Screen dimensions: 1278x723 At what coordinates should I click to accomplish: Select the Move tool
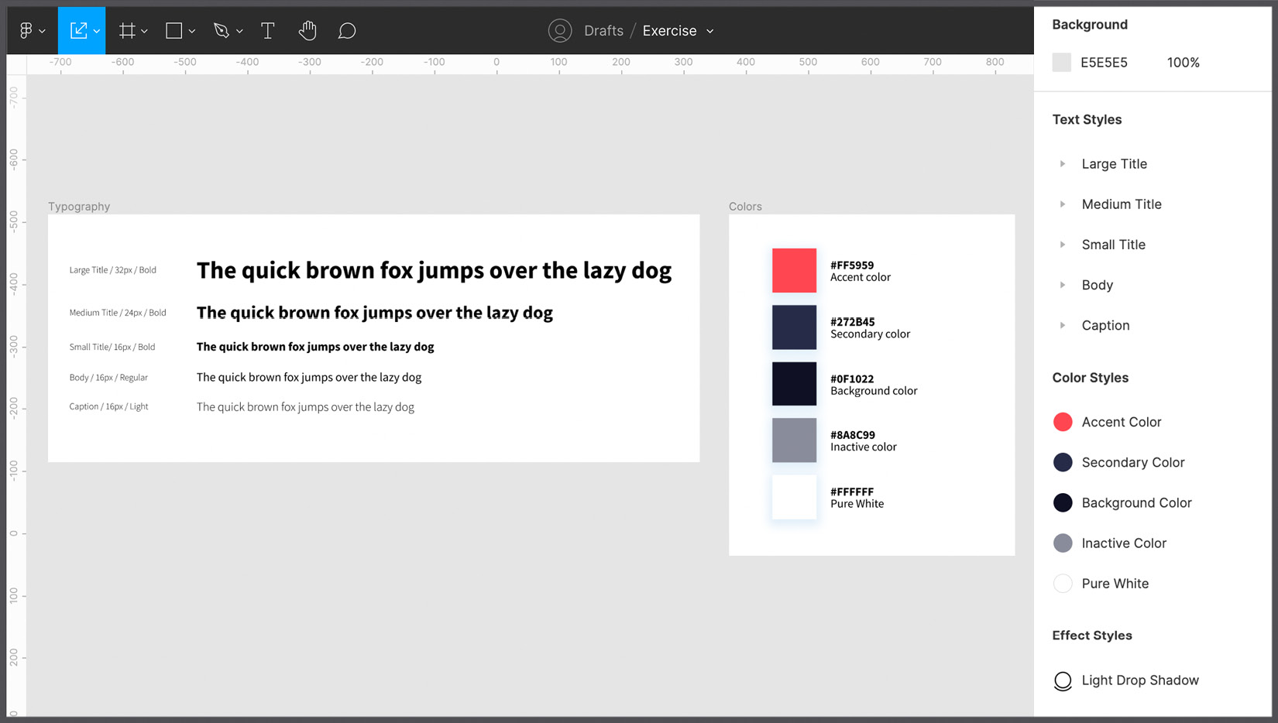tap(77, 30)
